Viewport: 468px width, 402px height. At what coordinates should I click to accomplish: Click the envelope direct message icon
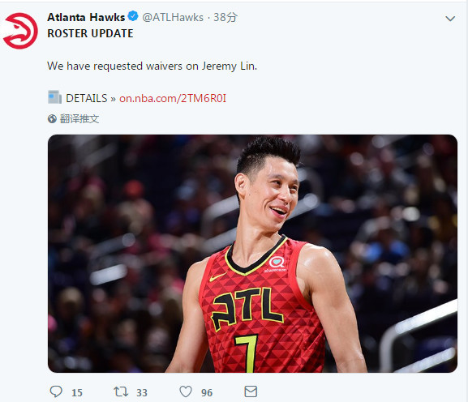click(x=251, y=391)
